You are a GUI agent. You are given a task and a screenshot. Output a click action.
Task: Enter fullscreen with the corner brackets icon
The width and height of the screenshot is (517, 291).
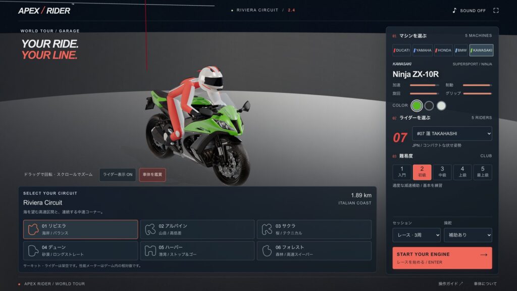(x=496, y=11)
